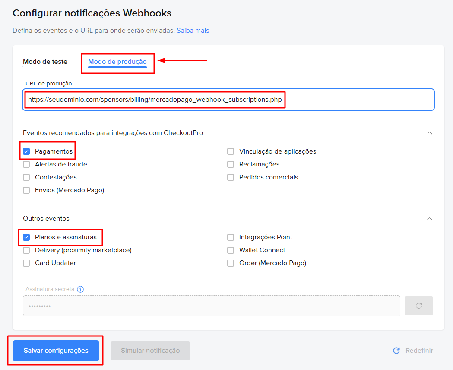This screenshot has width=453, height=370.
Task: Collapse the Outros eventos section
Action: (429, 219)
